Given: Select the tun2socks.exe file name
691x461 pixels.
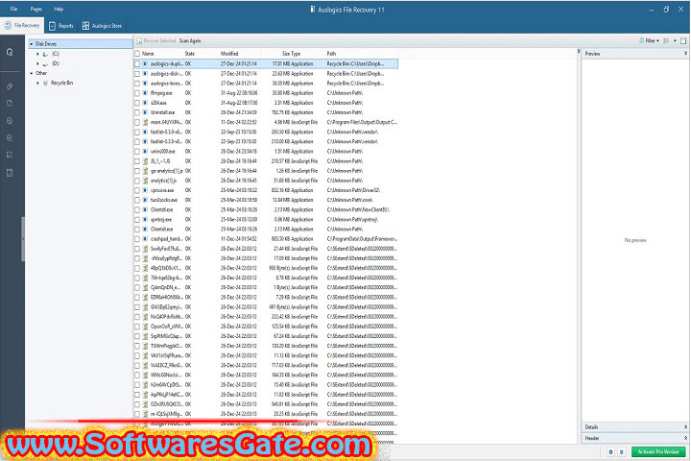Looking at the screenshot, I should [x=163, y=200].
